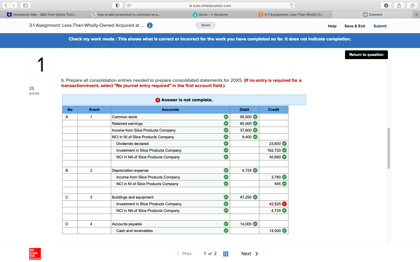420x262 pixels.
Task: Switch to Homework Help Q&A tab
Action: (42, 15)
